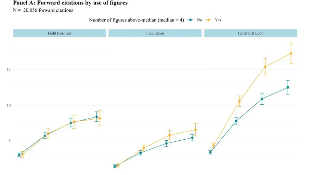The width and height of the screenshot is (312, 175).
Task: Click the lowest teal point in Generalist Econ
Action: coord(210,152)
